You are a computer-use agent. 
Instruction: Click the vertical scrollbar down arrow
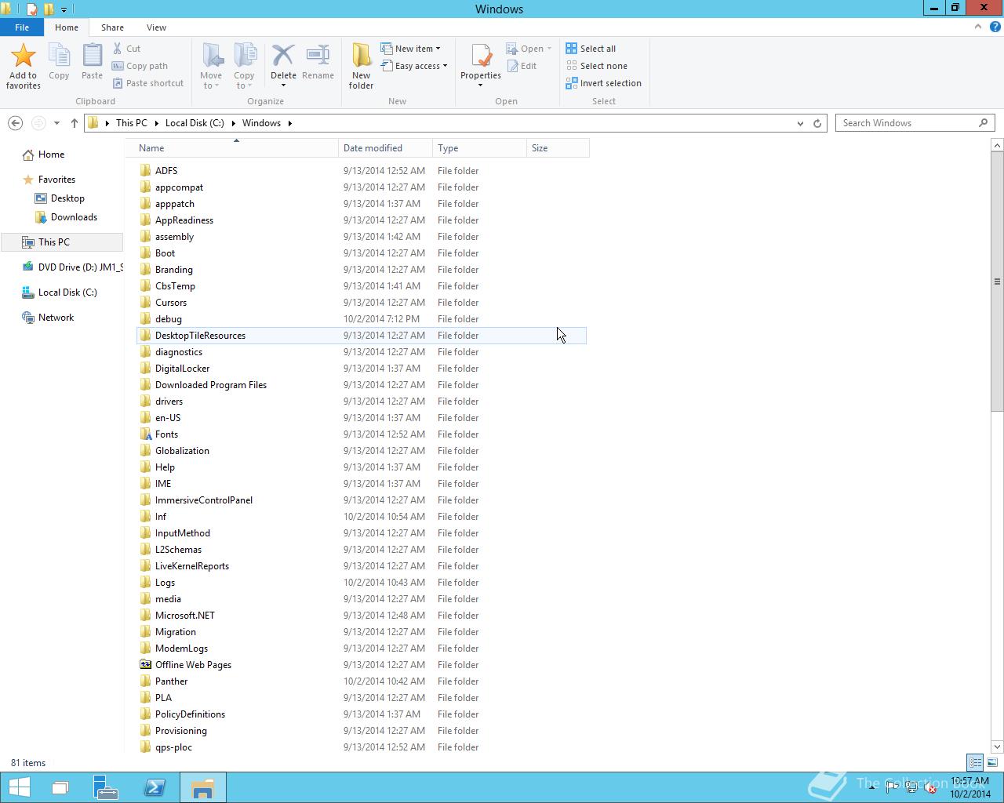pyautogui.click(x=997, y=747)
